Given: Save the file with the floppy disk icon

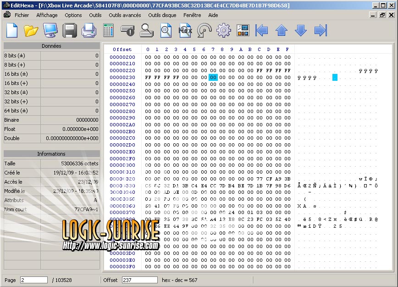Looking at the screenshot, I should click(x=70, y=30).
